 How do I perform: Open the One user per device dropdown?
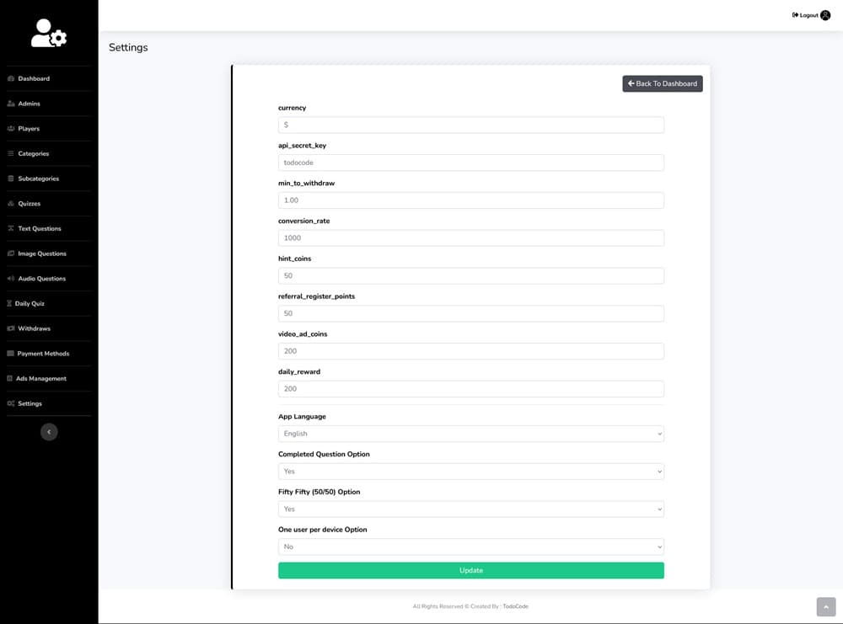pyautogui.click(x=470, y=547)
